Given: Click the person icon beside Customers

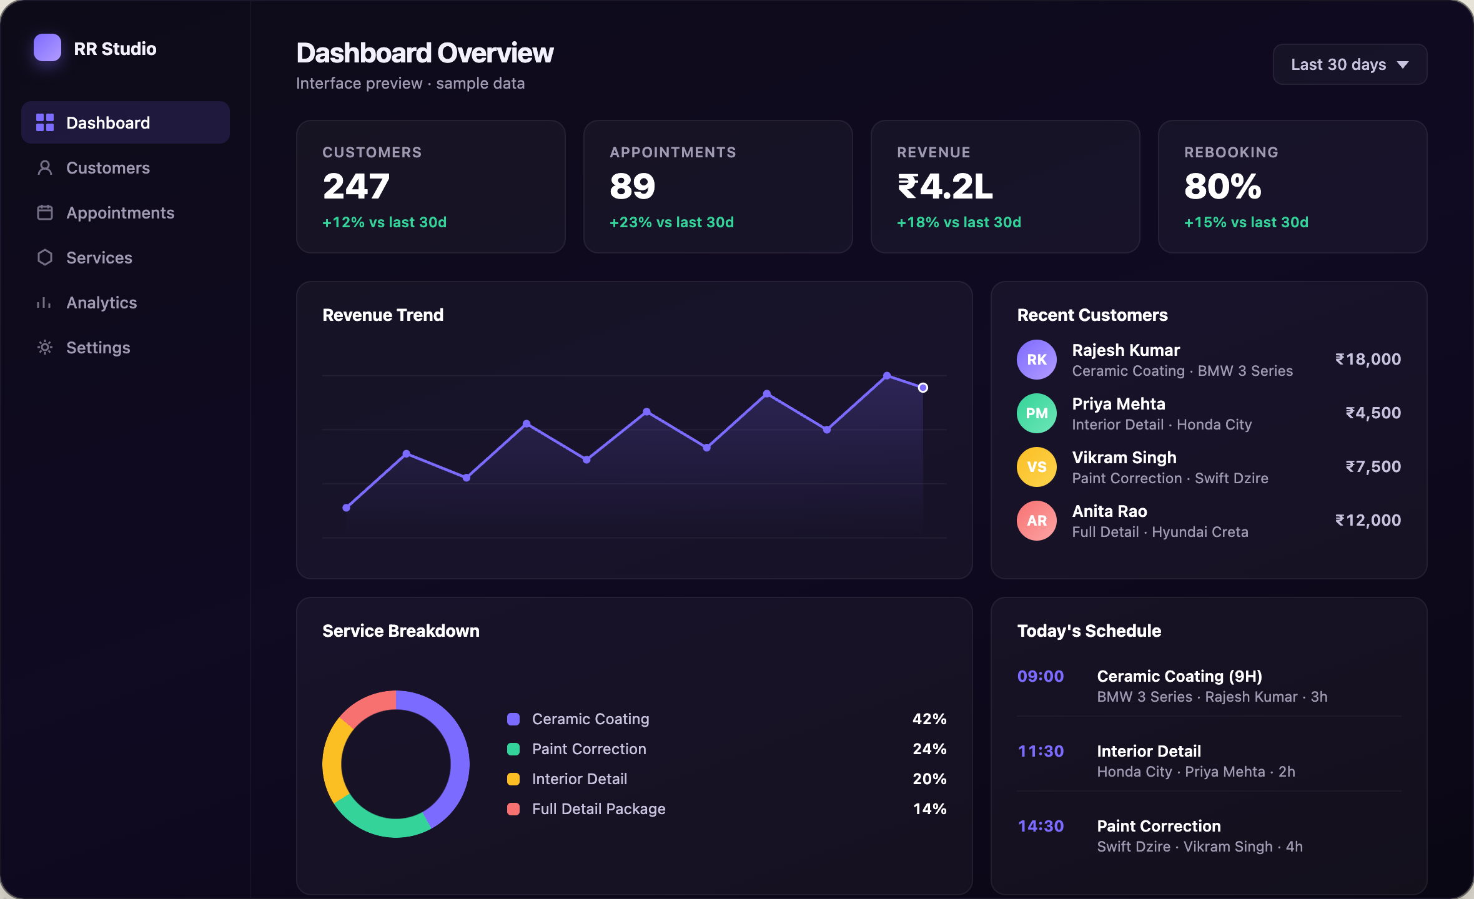Looking at the screenshot, I should point(45,167).
